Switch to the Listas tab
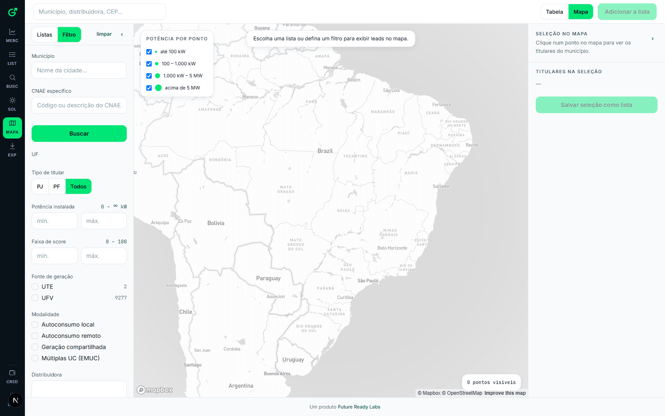Image resolution: width=665 pixels, height=416 pixels. tap(44, 35)
